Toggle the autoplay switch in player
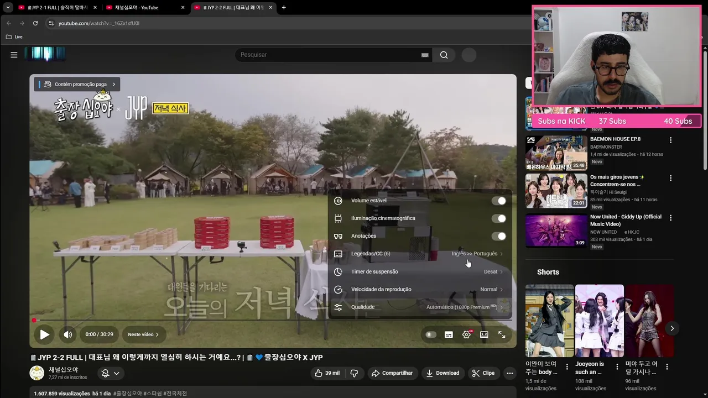Screen dimensions: 708x398 coord(430,334)
